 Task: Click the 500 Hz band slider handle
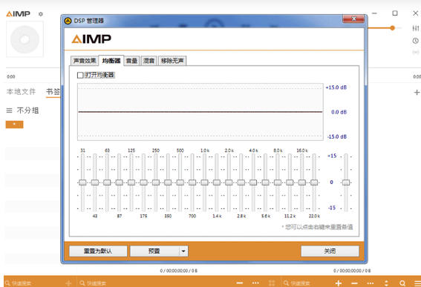tap(180, 182)
